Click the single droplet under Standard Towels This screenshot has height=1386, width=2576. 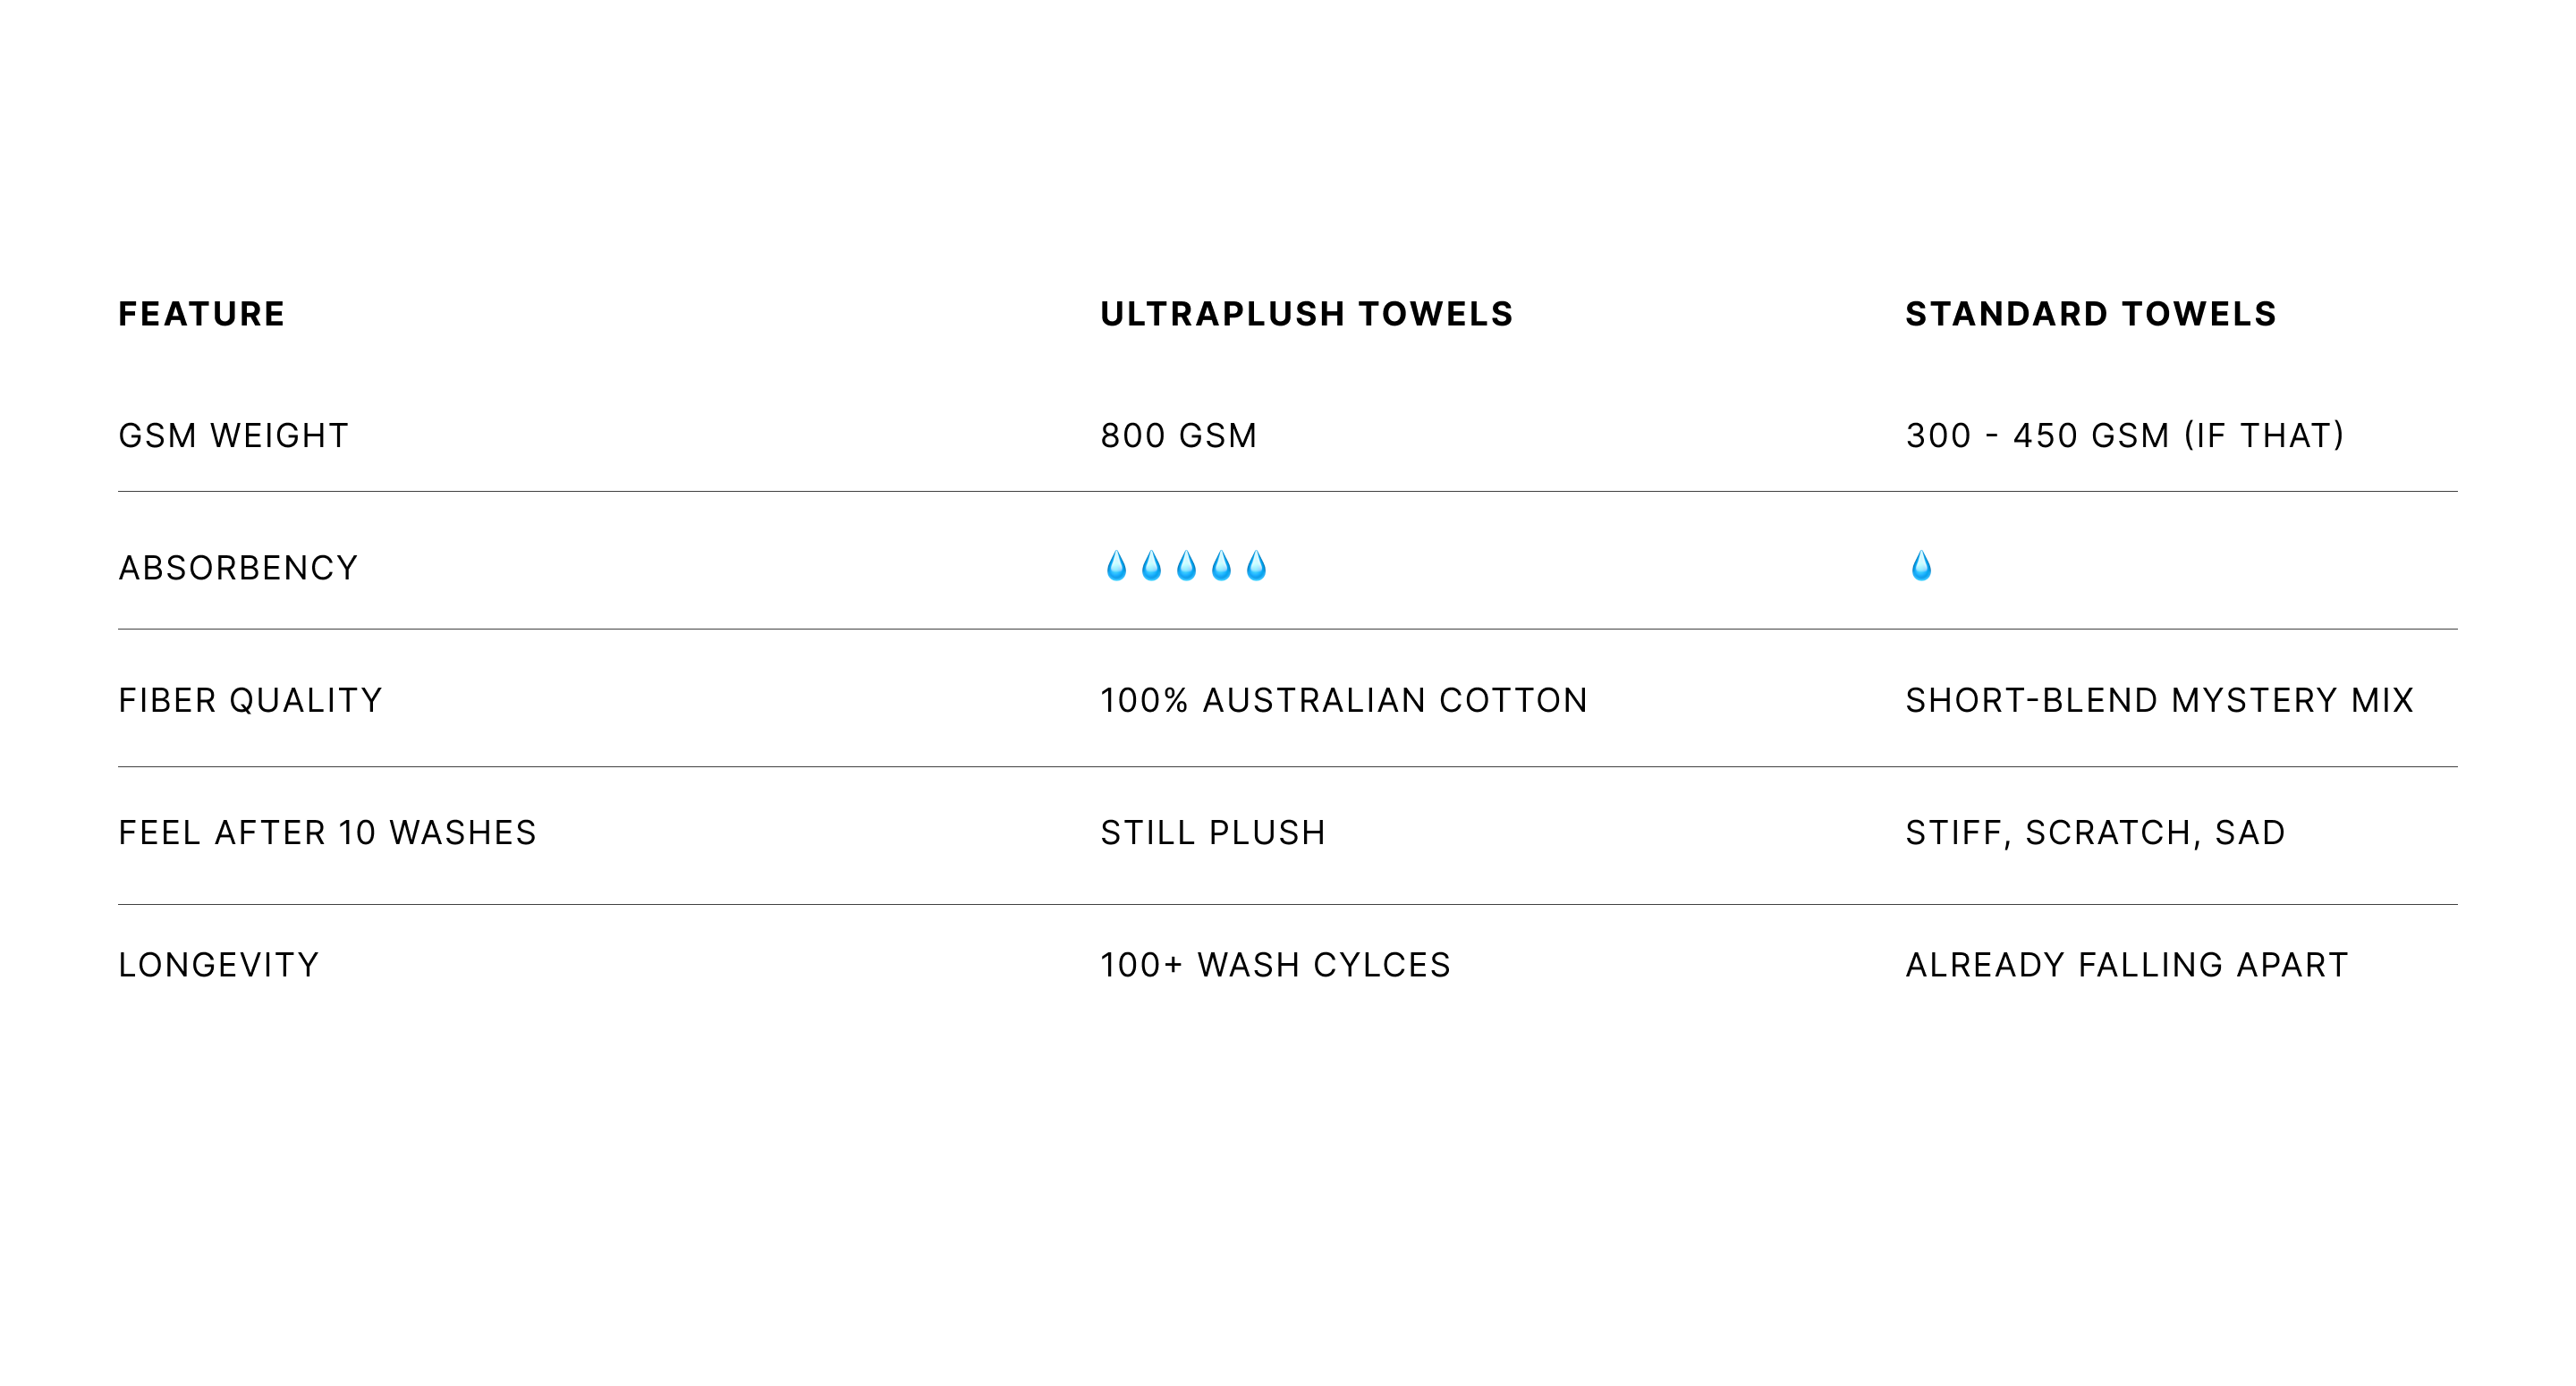1921,566
